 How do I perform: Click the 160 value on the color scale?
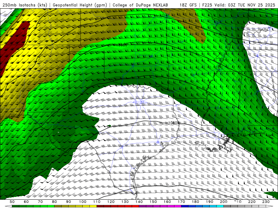[x=167, y=202]
